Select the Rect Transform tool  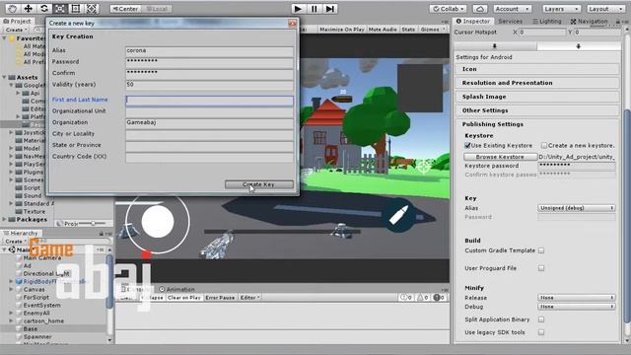pyautogui.click(x=75, y=9)
